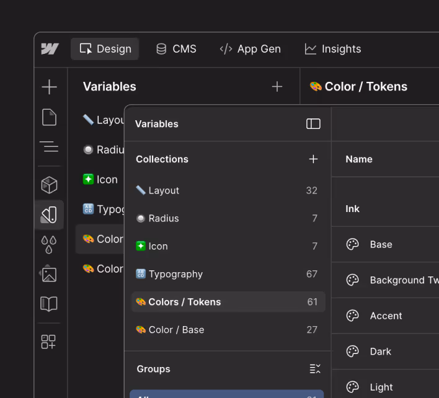Switch to the Design tab

point(105,49)
